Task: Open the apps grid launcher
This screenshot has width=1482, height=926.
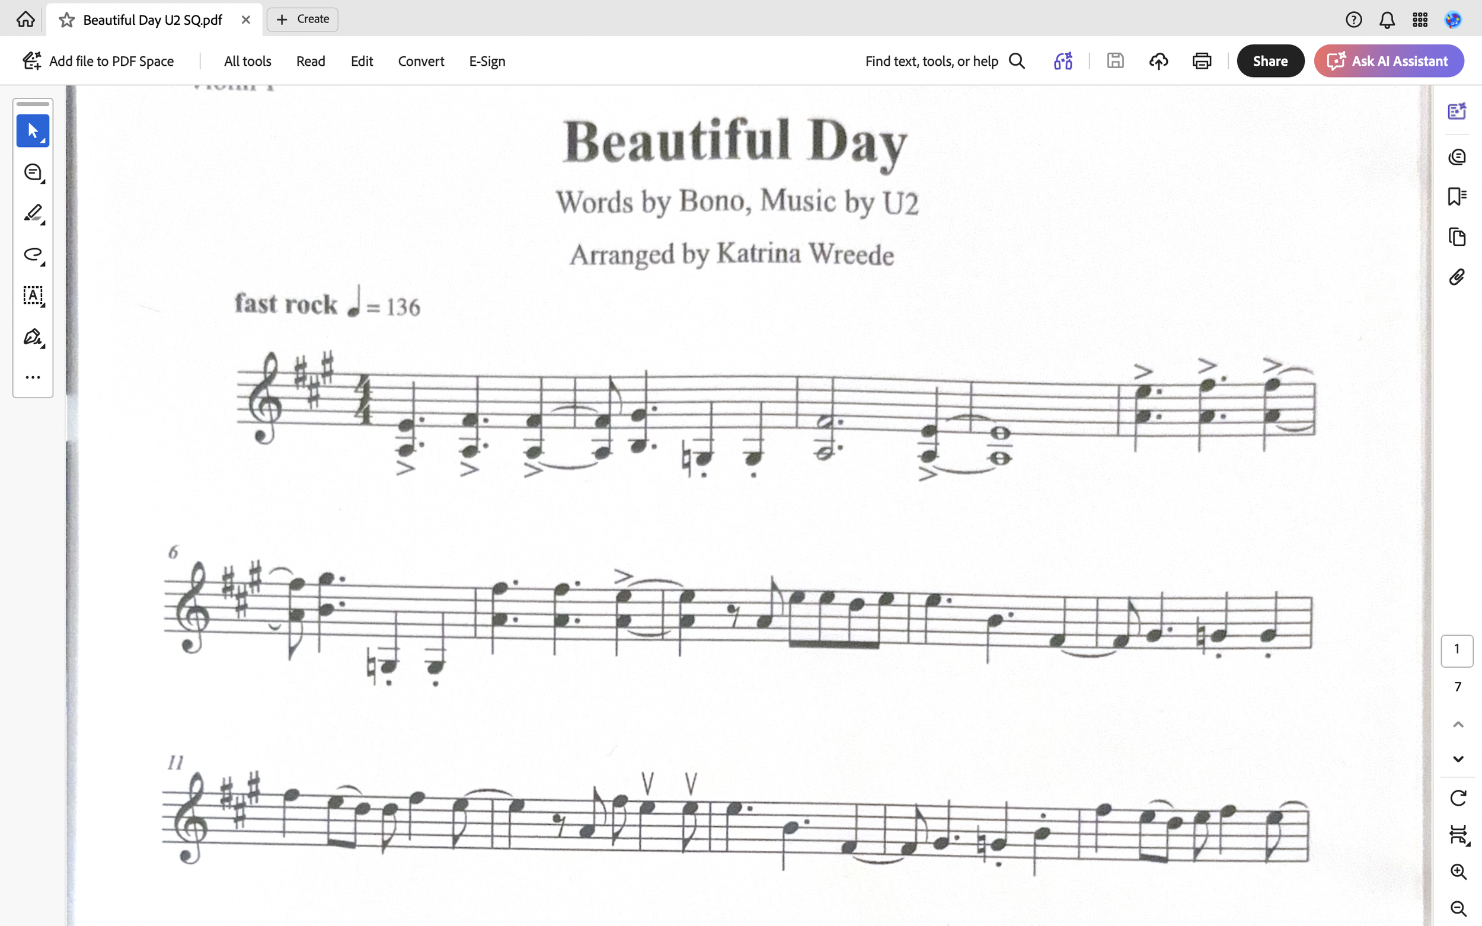Action: click(x=1420, y=20)
